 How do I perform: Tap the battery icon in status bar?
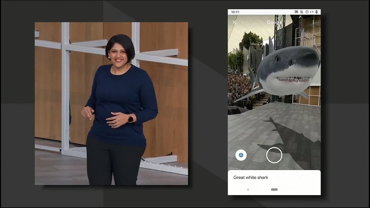[x=317, y=12]
